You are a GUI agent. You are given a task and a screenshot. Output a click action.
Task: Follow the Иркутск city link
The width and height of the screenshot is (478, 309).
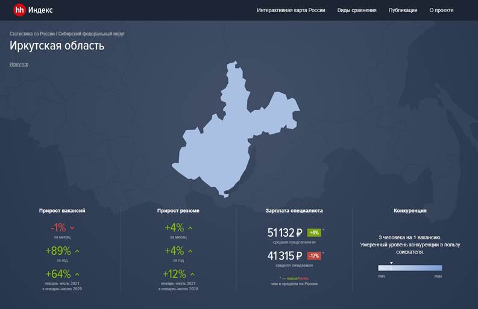19,64
